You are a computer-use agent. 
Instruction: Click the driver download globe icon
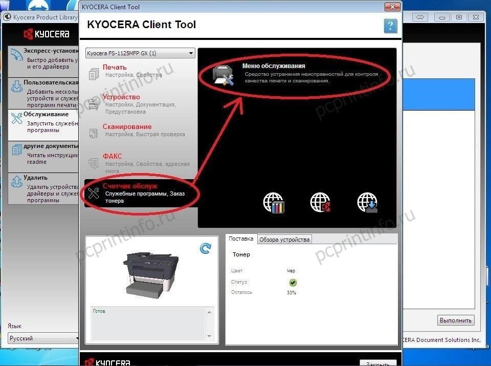point(367,203)
